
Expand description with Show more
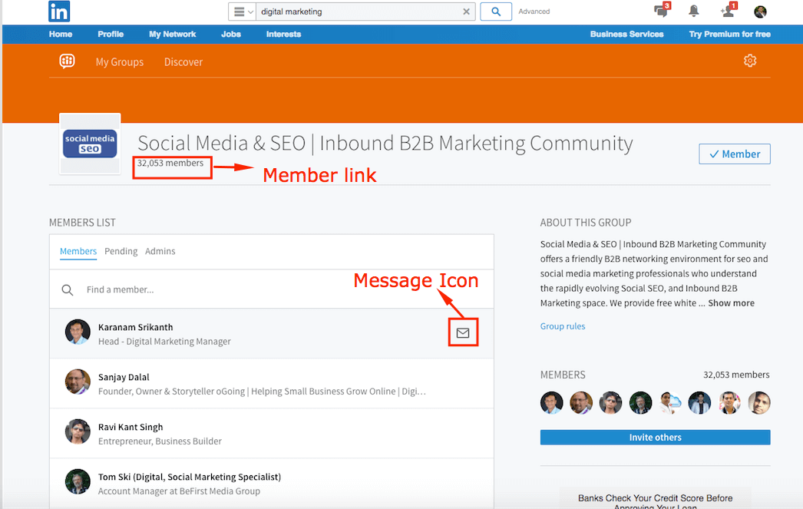tap(731, 303)
